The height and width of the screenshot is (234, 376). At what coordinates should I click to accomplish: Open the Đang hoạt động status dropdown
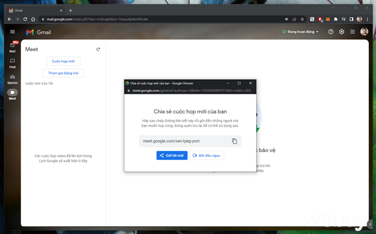[301, 32]
